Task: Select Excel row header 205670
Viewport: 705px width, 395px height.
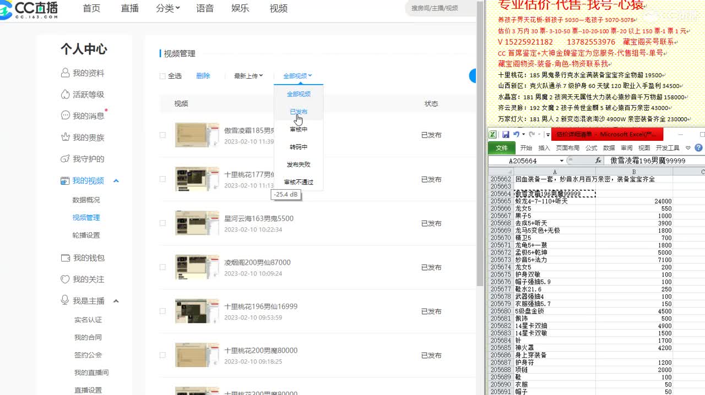Action: coord(501,238)
